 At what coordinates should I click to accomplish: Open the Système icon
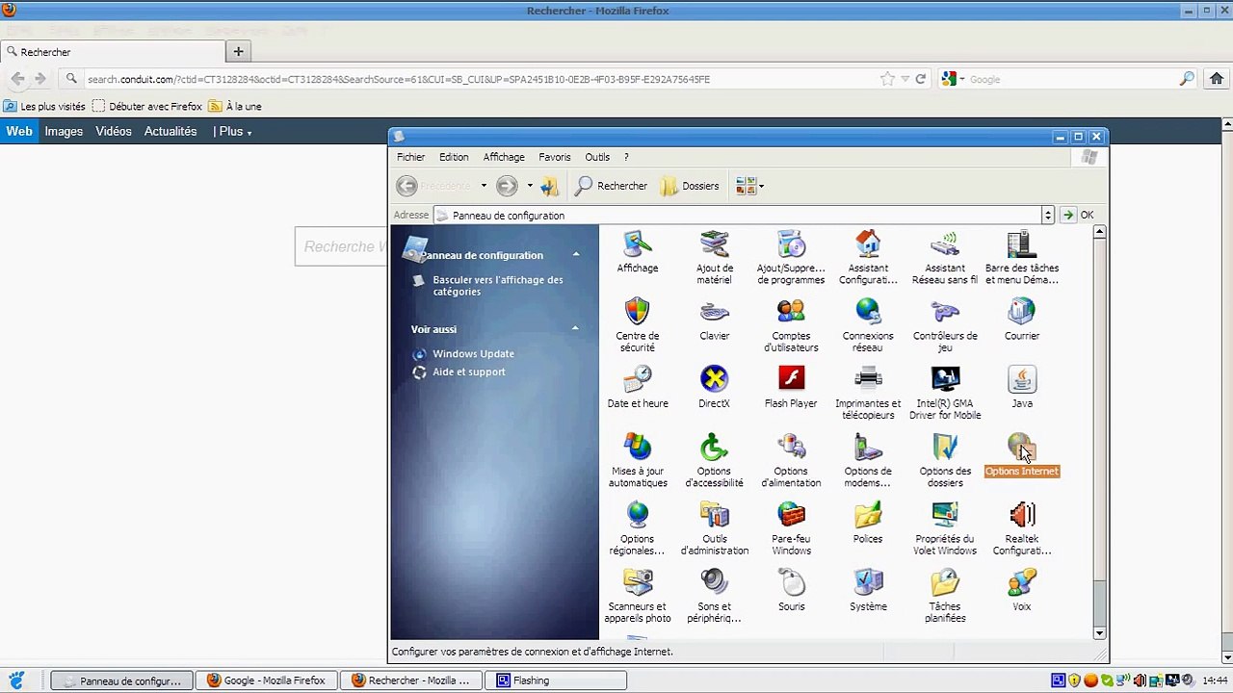coord(868,590)
